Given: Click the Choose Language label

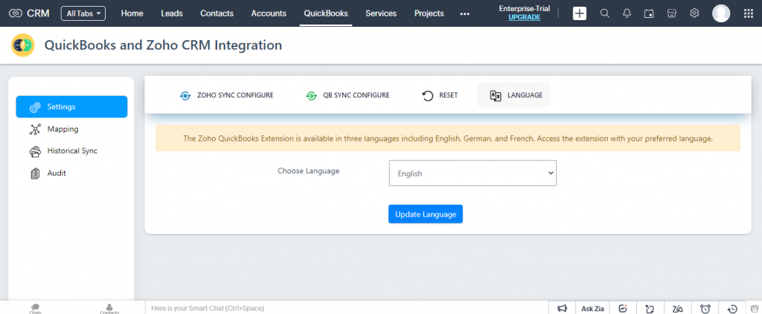Looking at the screenshot, I should (x=309, y=170).
